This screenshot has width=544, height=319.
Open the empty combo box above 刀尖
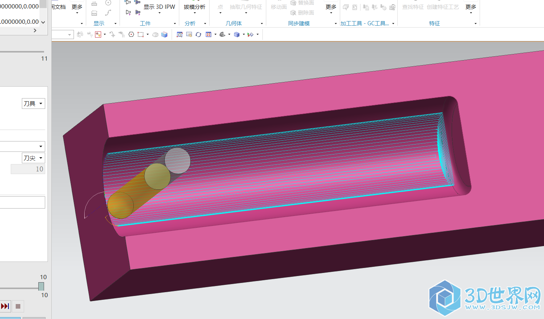pos(22,146)
